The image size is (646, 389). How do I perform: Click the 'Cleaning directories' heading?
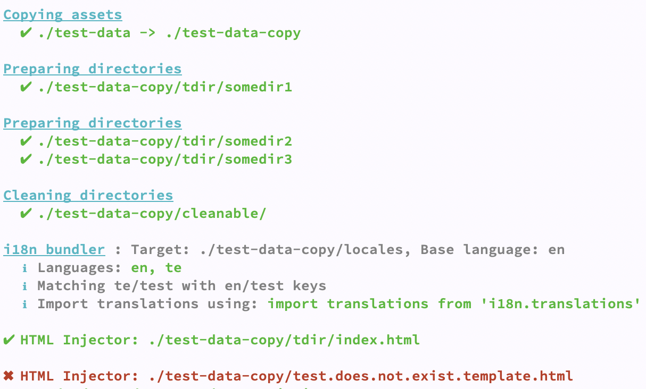click(88, 196)
